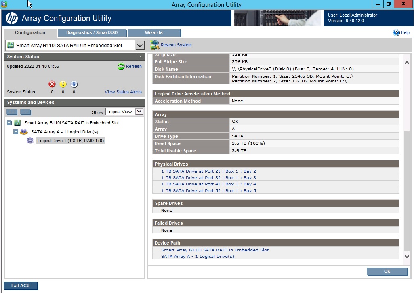The width and height of the screenshot is (414, 293).
Task: Click the '256 KB' Full Stripe Size value
Action: tap(240, 61)
